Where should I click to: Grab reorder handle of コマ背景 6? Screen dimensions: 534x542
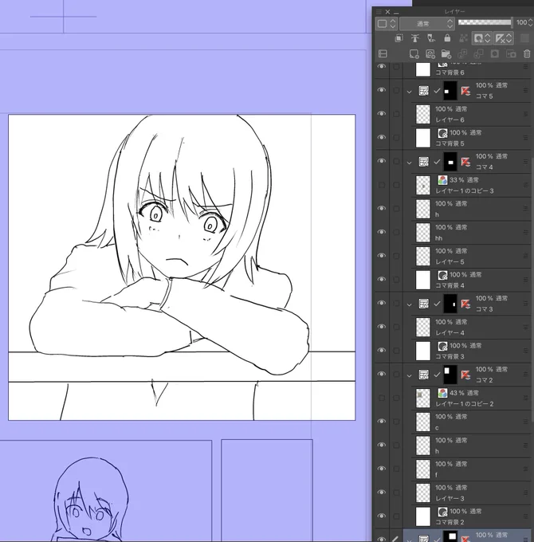point(526,67)
